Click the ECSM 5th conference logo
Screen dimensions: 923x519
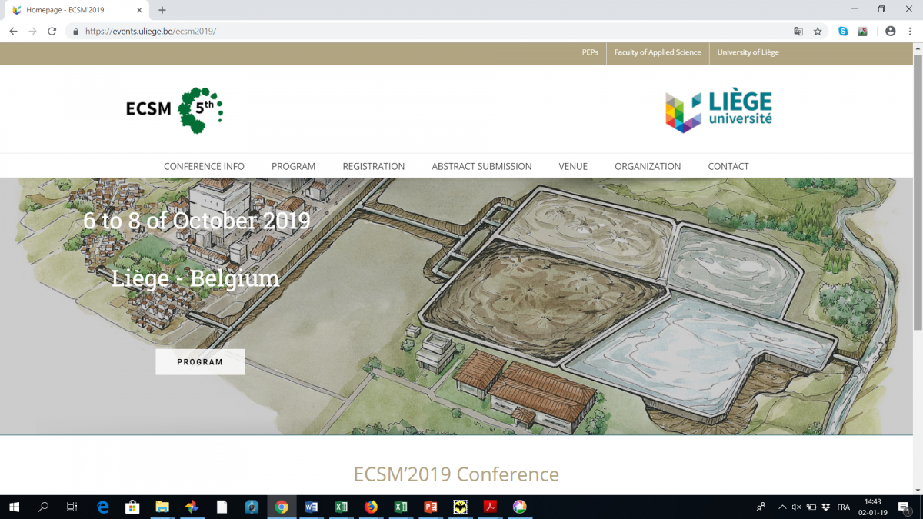coord(175,110)
